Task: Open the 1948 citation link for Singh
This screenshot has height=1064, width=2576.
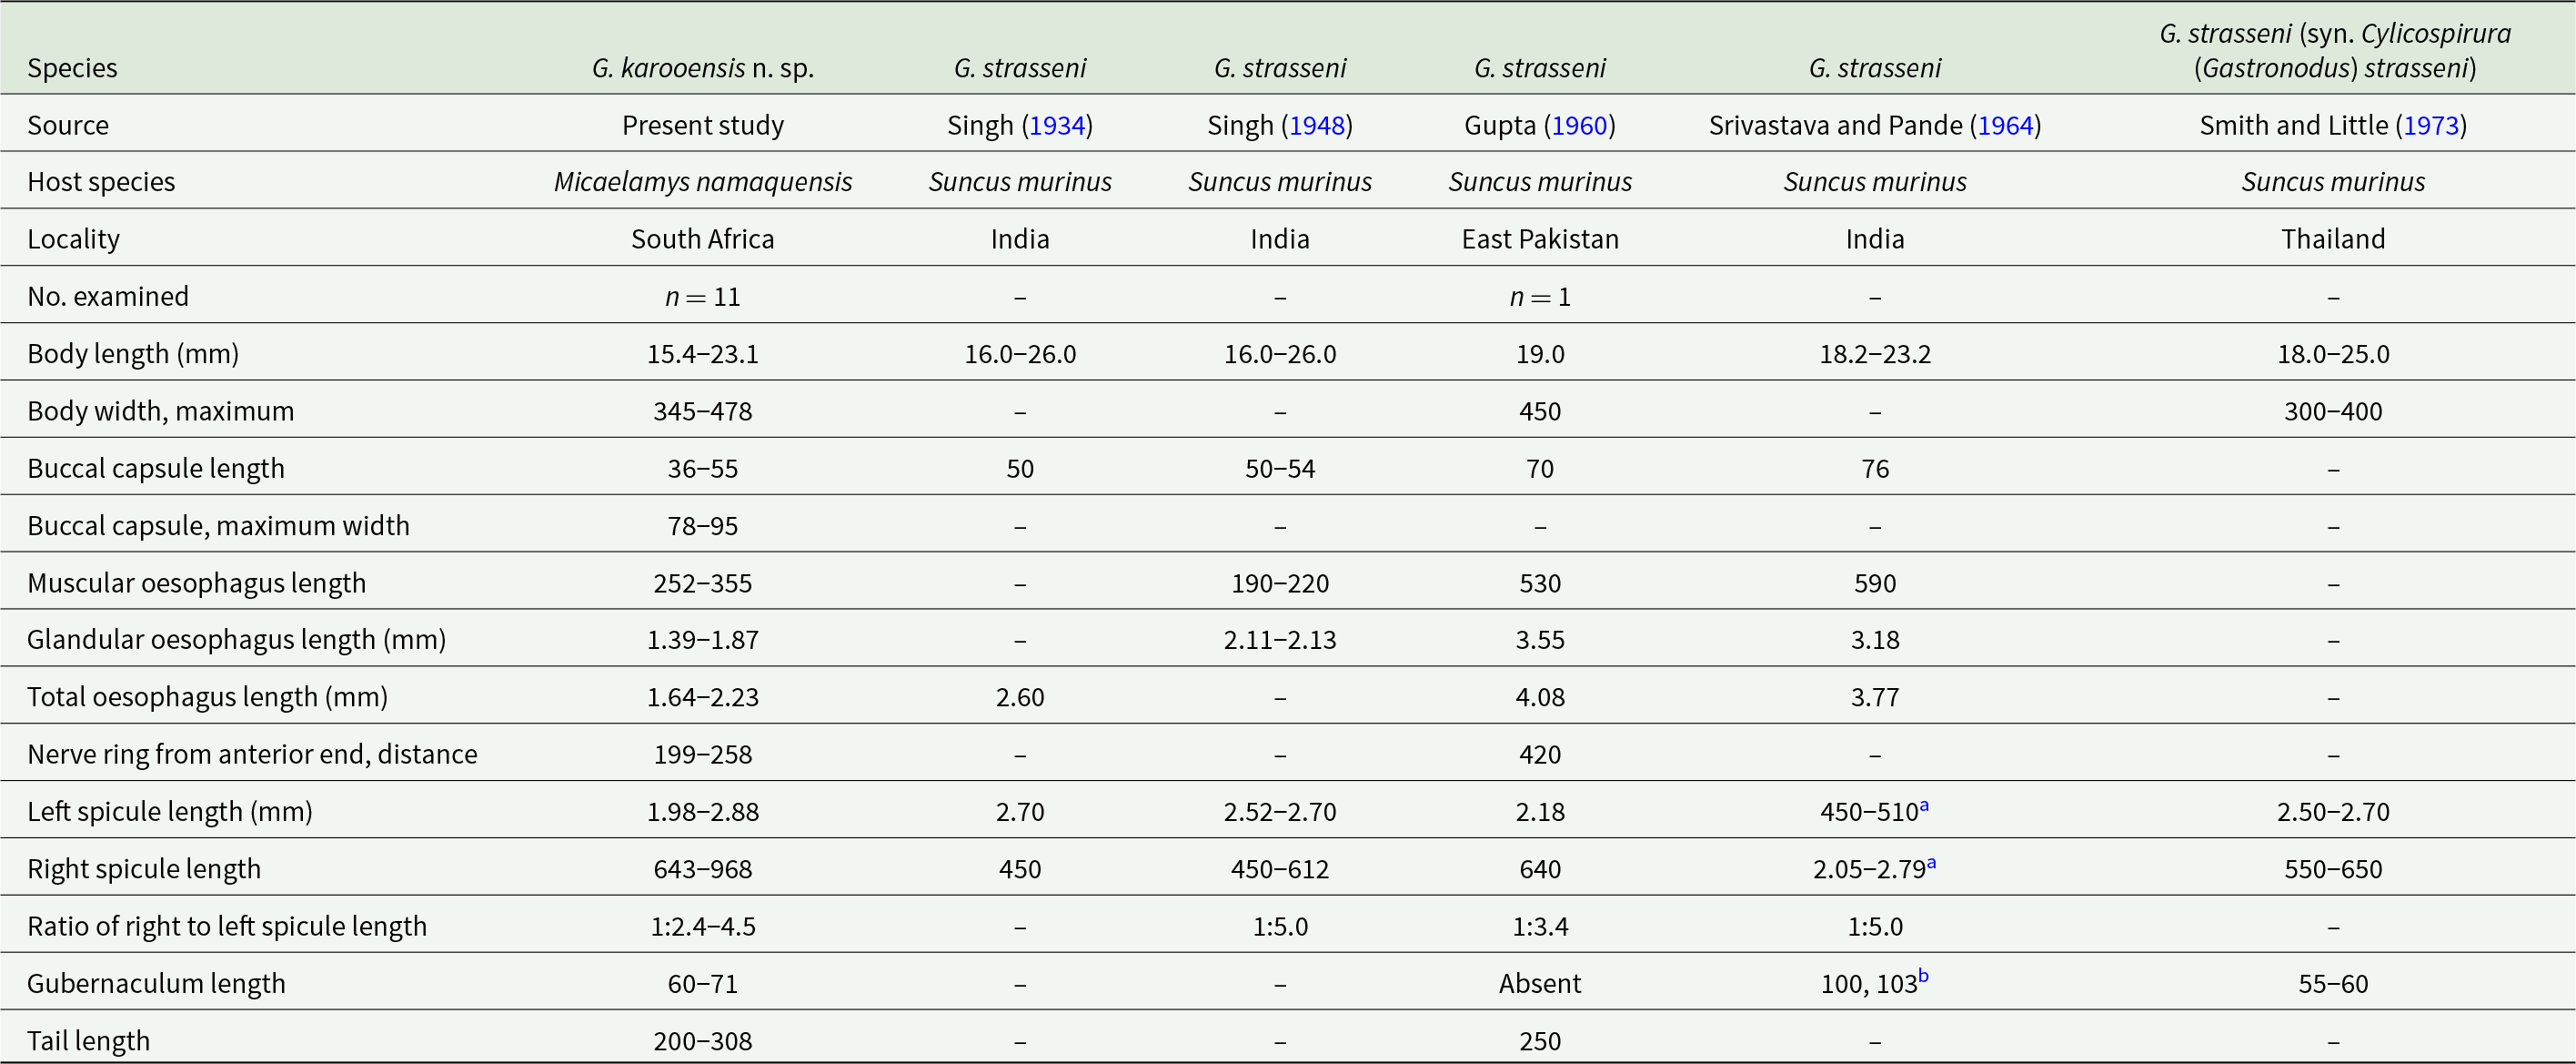Action: pos(1317,125)
